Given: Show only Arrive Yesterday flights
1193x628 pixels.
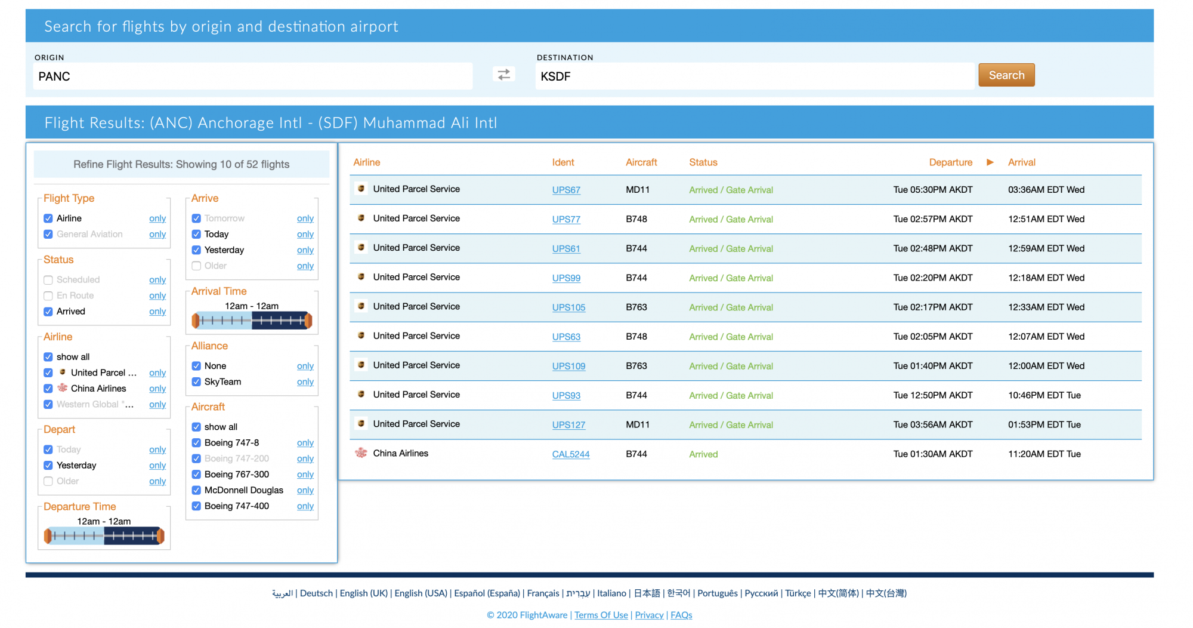Looking at the screenshot, I should [x=305, y=250].
